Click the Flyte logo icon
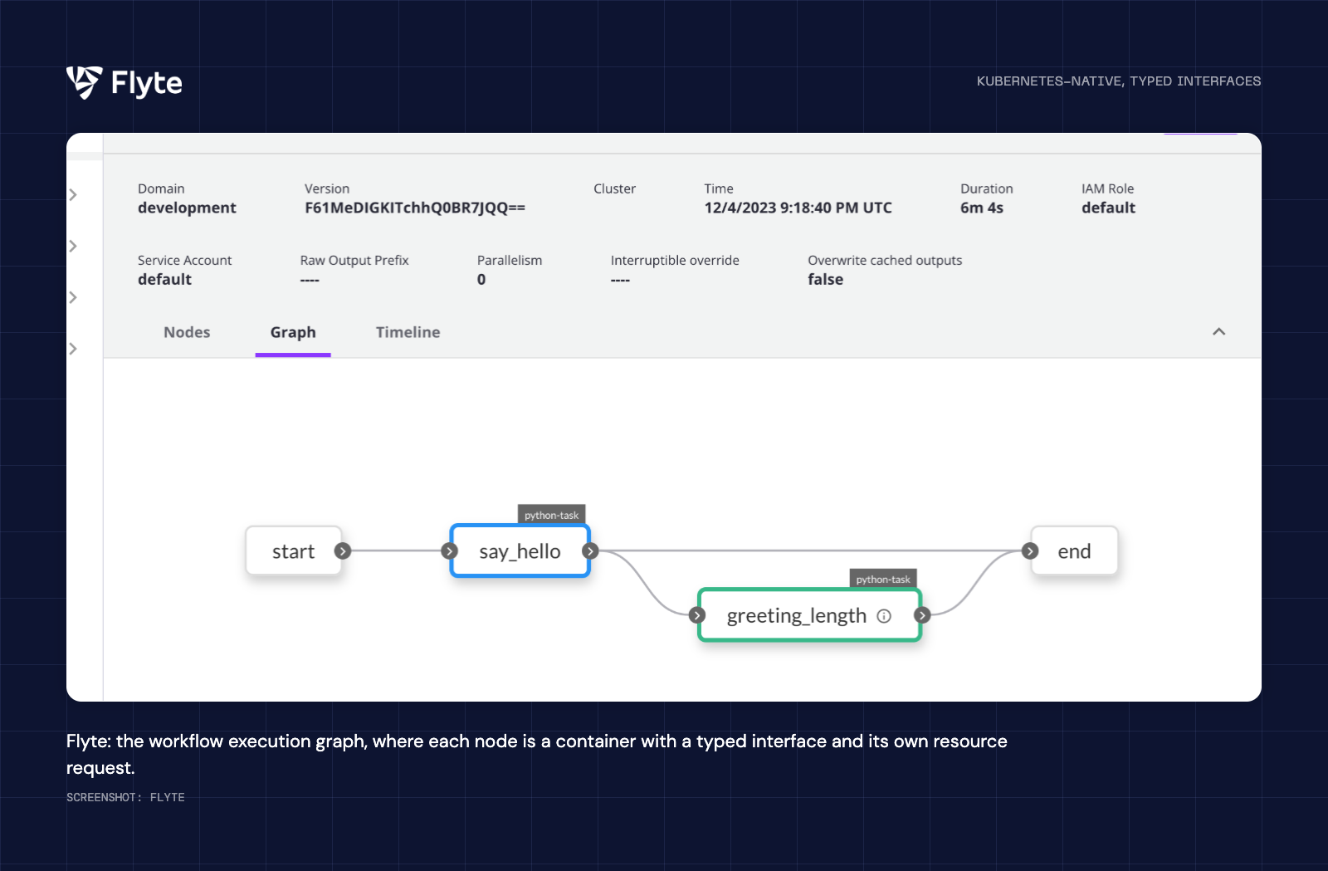 click(x=84, y=82)
